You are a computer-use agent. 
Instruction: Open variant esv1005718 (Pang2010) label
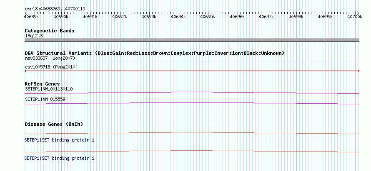point(51,67)
